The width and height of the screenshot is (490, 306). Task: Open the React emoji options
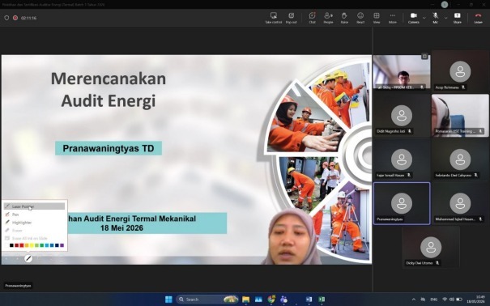[x=360, y=18]
